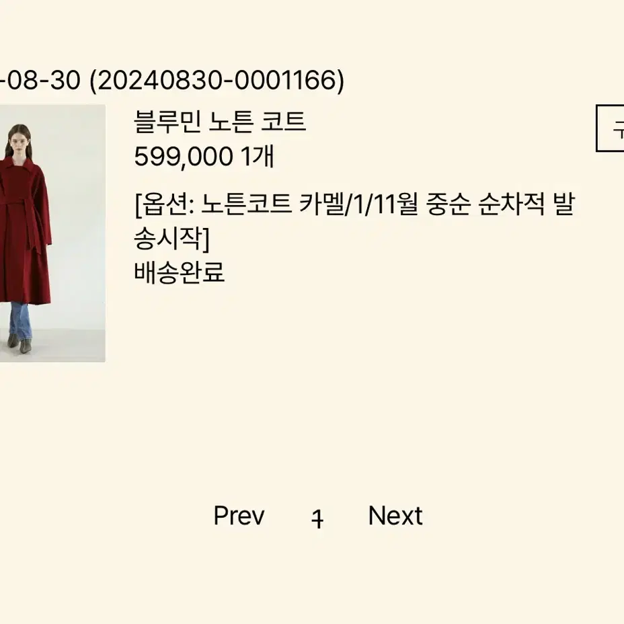Click the 배송완료 delivery status text

pos(179,272)
